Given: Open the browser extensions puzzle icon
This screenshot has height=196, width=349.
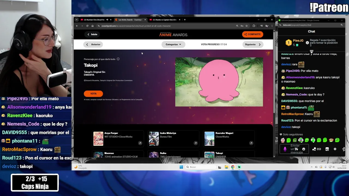Looking at the screenshot, I should [254, 26].
